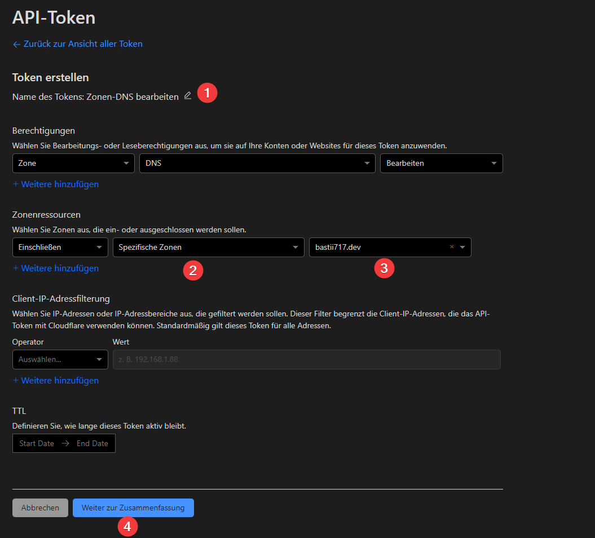Click the pencil icon to edit token name

(x=188, y=96)
